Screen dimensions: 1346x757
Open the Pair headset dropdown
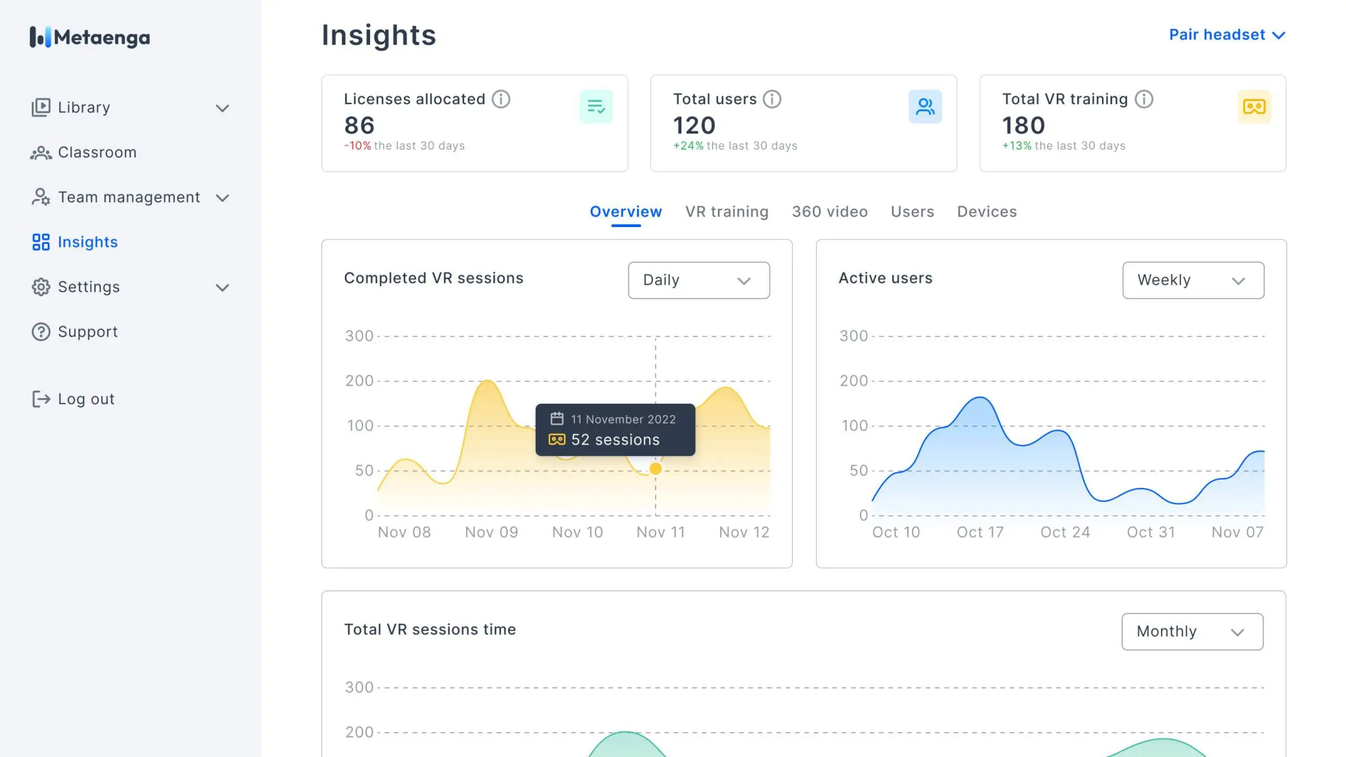1227,35
